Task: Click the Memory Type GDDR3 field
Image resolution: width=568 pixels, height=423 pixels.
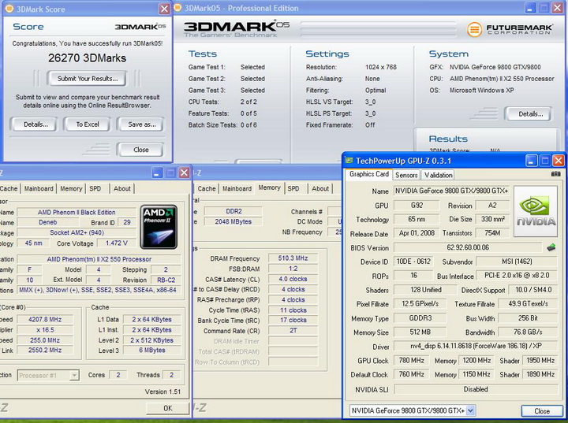Action: 420,318
